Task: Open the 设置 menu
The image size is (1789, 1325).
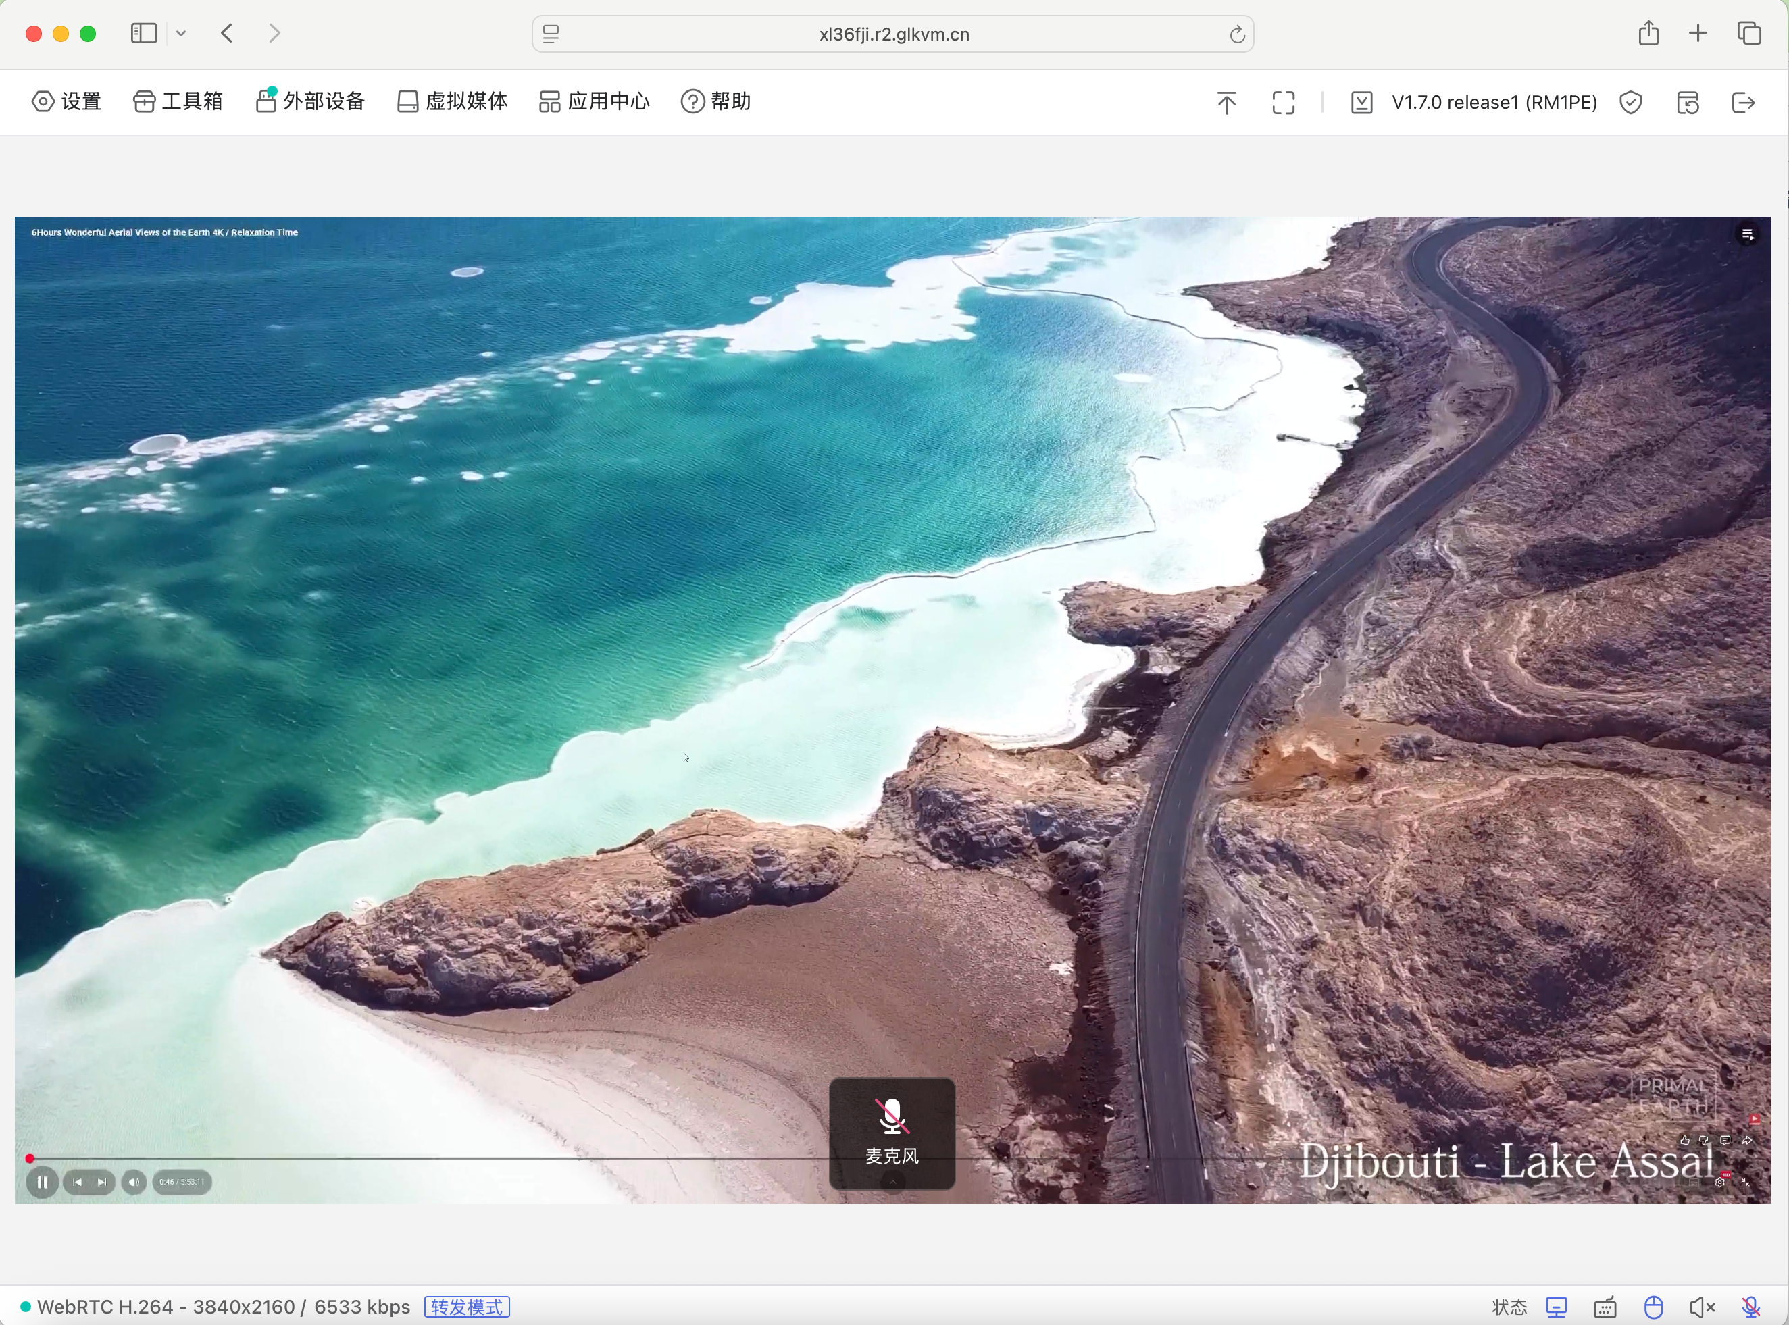Action: [x=67, y=102]
